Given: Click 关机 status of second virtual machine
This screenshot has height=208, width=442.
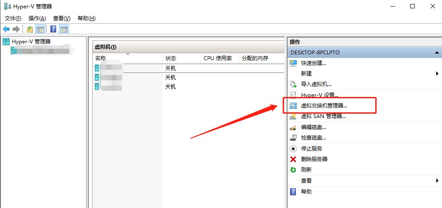Looking at the screenshot, I should click(x=171, y=77).
